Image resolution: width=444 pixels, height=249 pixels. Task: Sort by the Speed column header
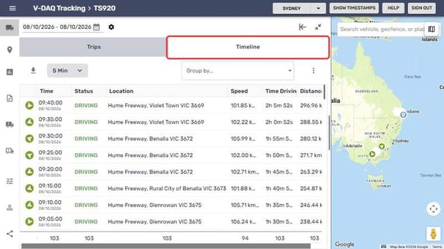[239, 91]
